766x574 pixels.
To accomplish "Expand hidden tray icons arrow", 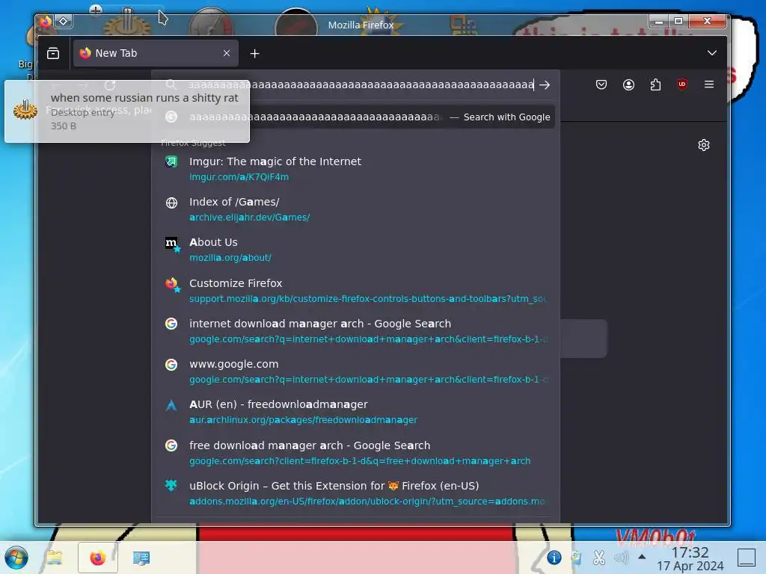I will [642, 557].
